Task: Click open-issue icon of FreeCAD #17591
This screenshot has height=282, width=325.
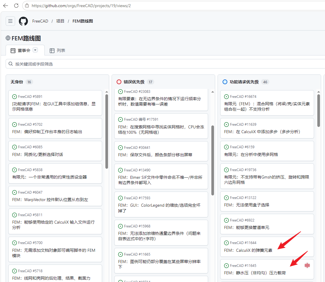Action: click(x=120, y=120)
